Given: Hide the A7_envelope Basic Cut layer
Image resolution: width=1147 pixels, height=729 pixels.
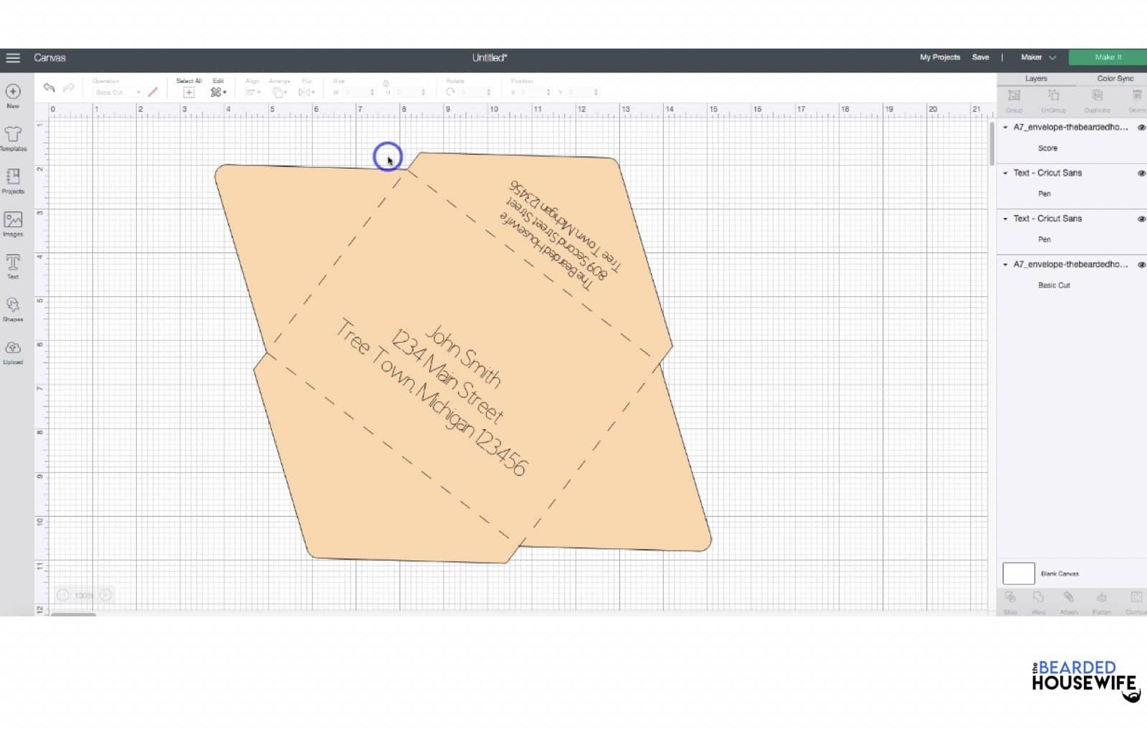Looking at the screenshot, I should coord(1142,264).
